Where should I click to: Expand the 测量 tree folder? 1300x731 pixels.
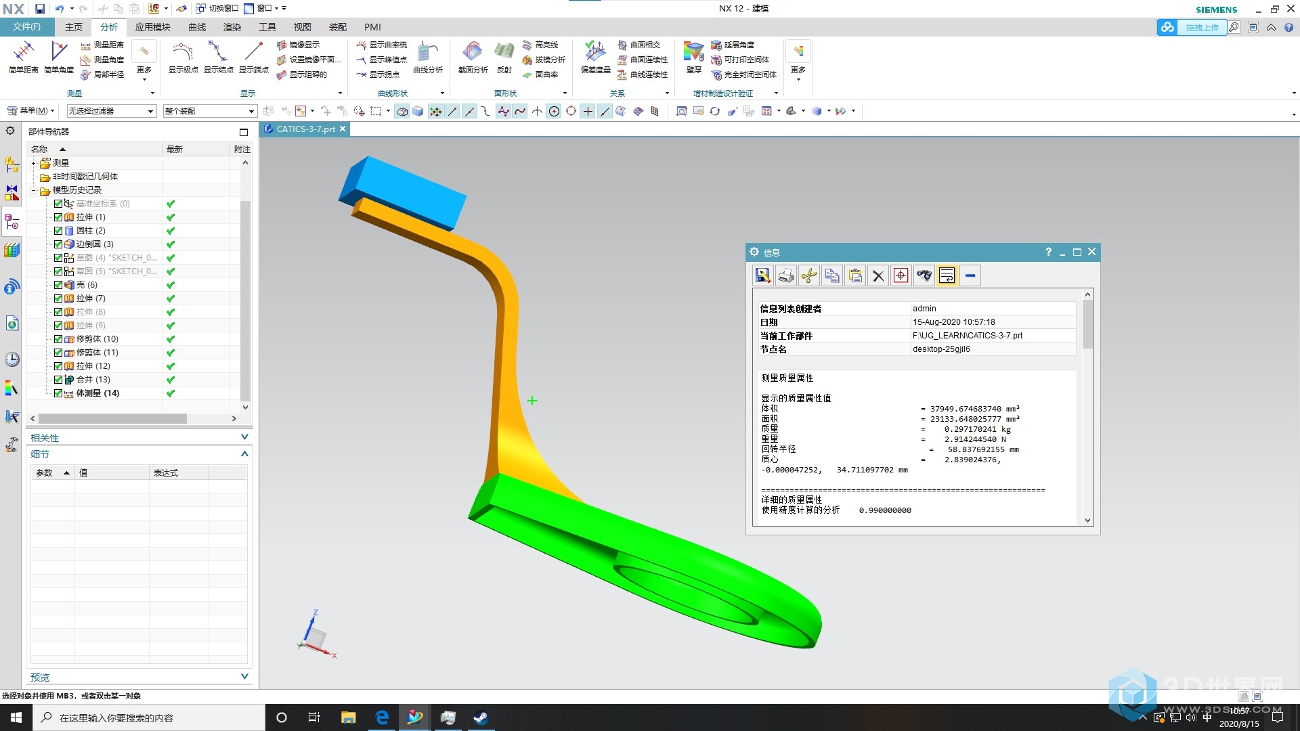tap(33, 163)
